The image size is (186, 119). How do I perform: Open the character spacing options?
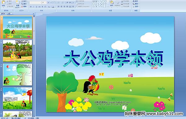click(x=46, y=7)
